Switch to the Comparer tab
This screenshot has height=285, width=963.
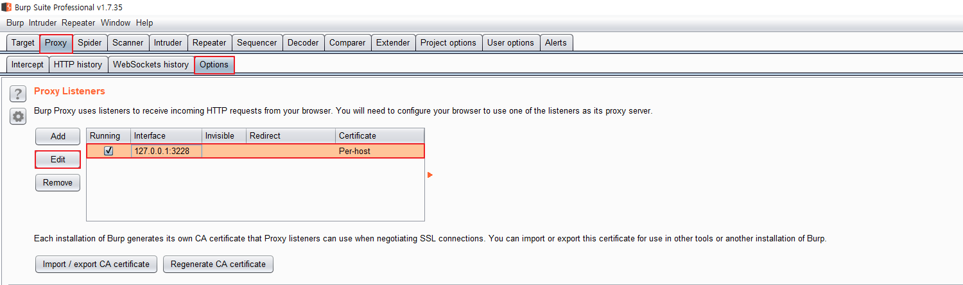tap(347, 43)
